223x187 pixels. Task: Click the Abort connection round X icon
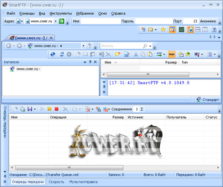point(69,54)
